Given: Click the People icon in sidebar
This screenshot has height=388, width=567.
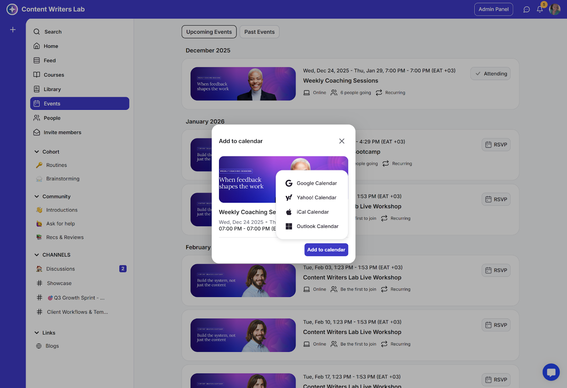Looking at the screenshot, I should point(37,118).
